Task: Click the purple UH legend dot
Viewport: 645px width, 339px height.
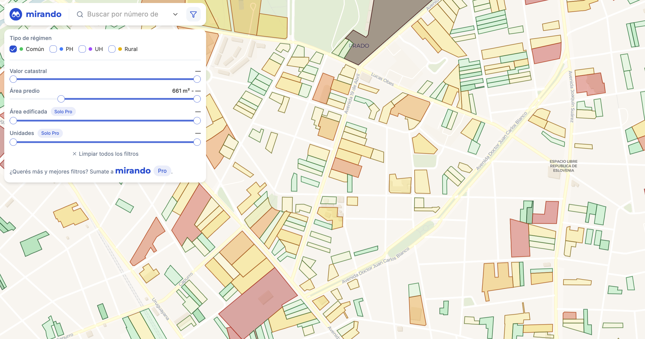Action: click(x=90, y=49)
